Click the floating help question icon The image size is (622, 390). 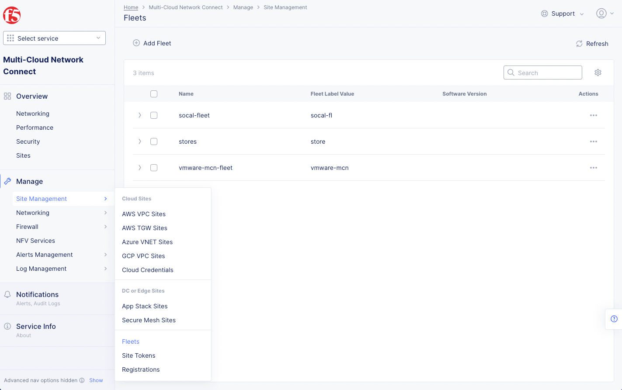pyautogui.click(x=614, y=319)
